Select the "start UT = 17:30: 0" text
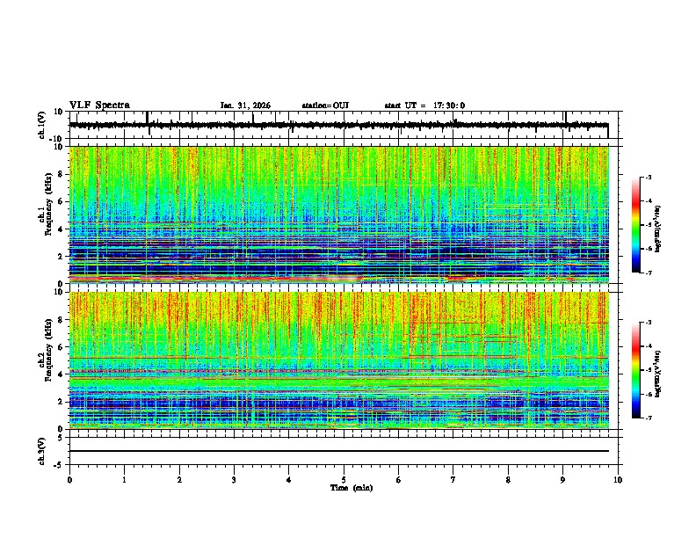 pos(424,105)
